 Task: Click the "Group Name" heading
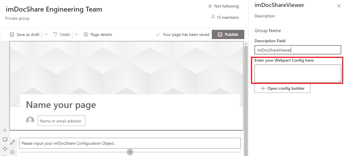click(268, 30)
